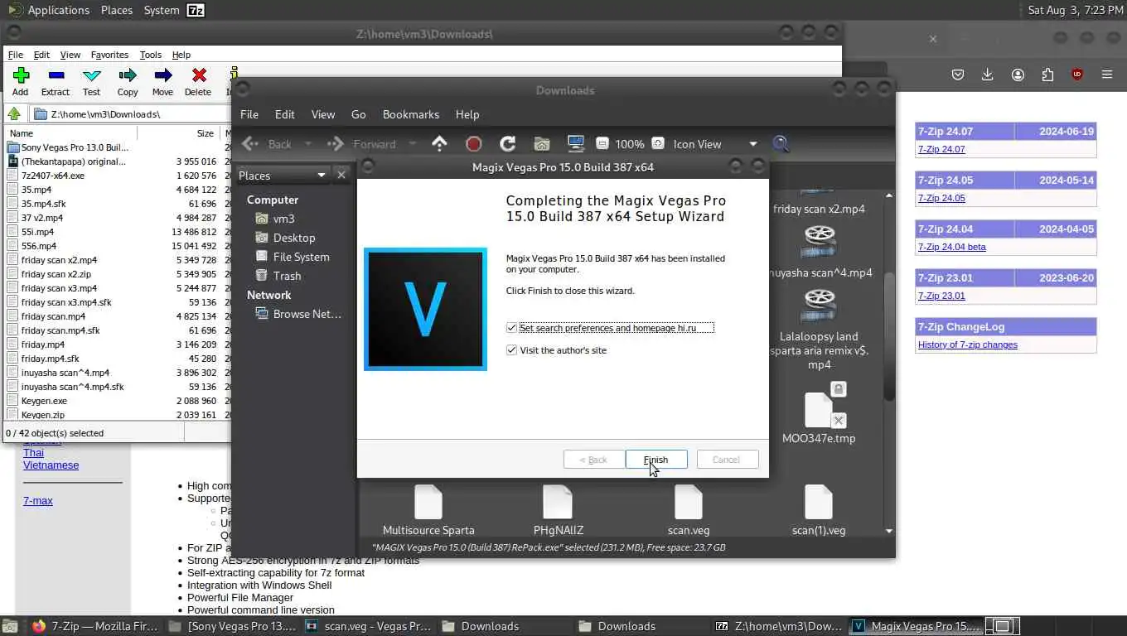This screenshot has width=1127, height=636.
Task: Select vm3 in Places sidebar
Action: tap(283, 219)
